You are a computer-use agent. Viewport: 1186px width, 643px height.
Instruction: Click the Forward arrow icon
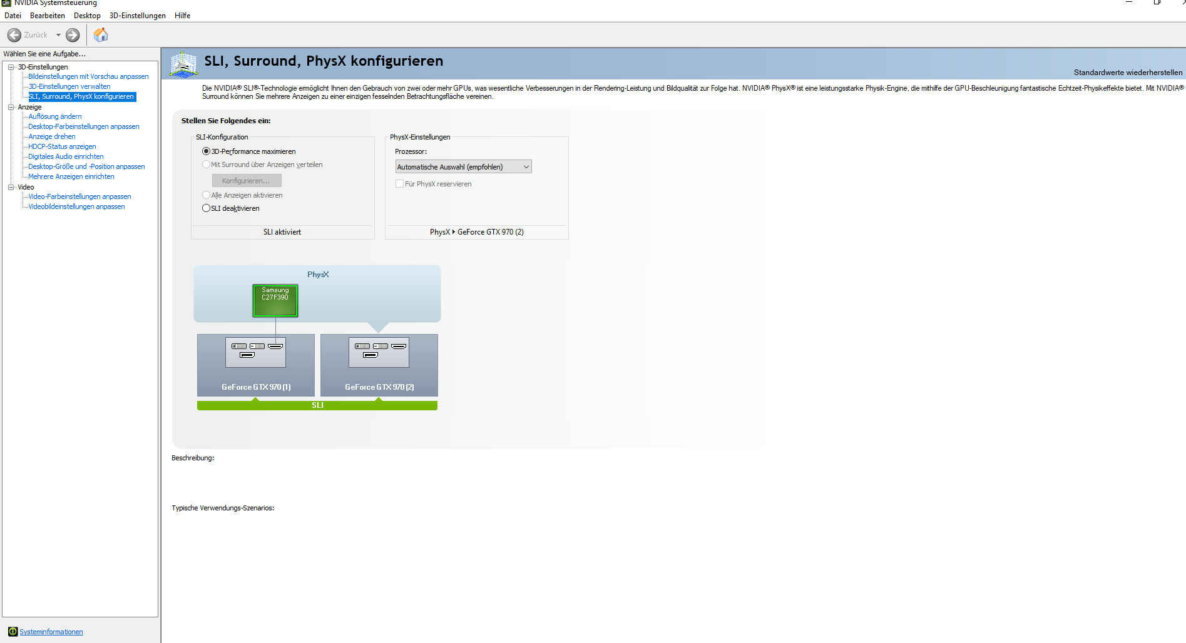tap(73, 35)
